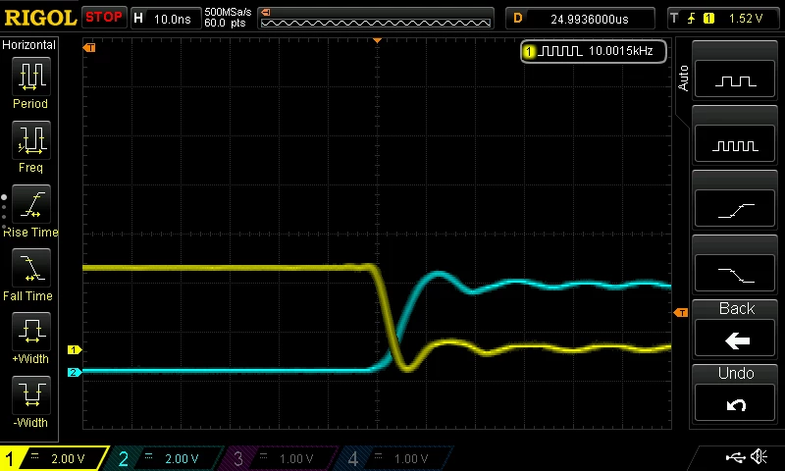Click the USB connection status icon
Viewport: 785px width, 471px height.
pos(735,456)
